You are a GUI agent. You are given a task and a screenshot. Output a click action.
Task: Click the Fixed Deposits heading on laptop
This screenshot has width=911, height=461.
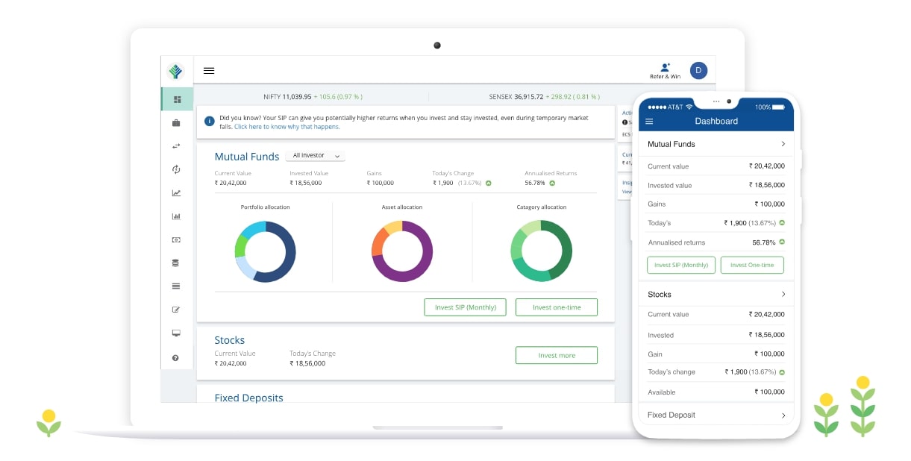(x=249, y=398)
